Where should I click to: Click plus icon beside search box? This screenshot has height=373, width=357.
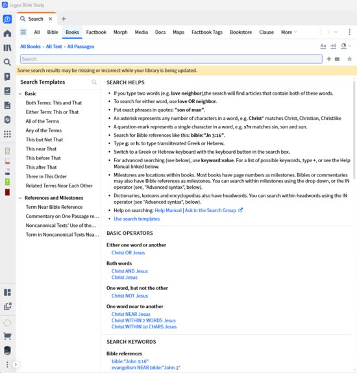(329, 59)
